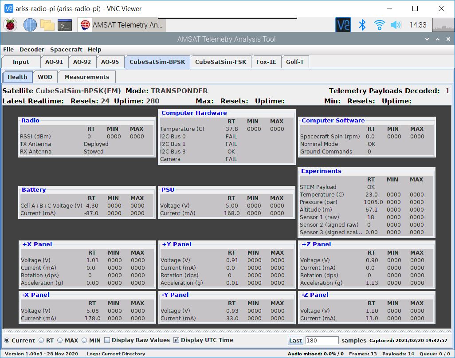
Task: Switch to the Golf-T tab
Action: pyautogui.click(x=295, y=62)
